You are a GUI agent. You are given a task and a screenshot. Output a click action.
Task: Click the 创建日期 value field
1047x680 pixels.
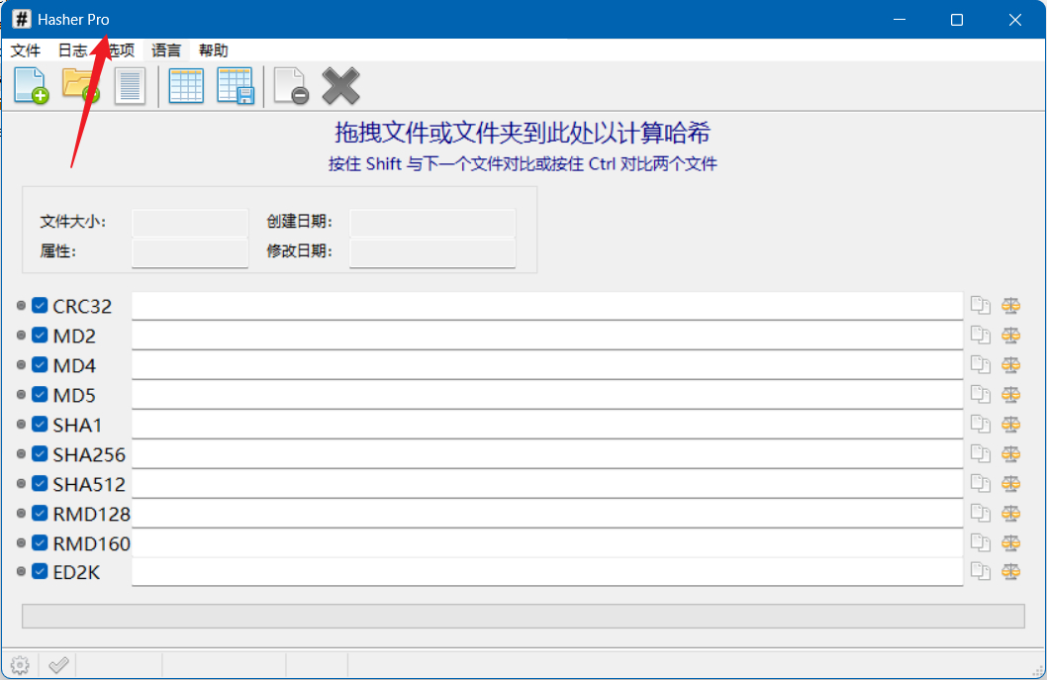point(432,223)
